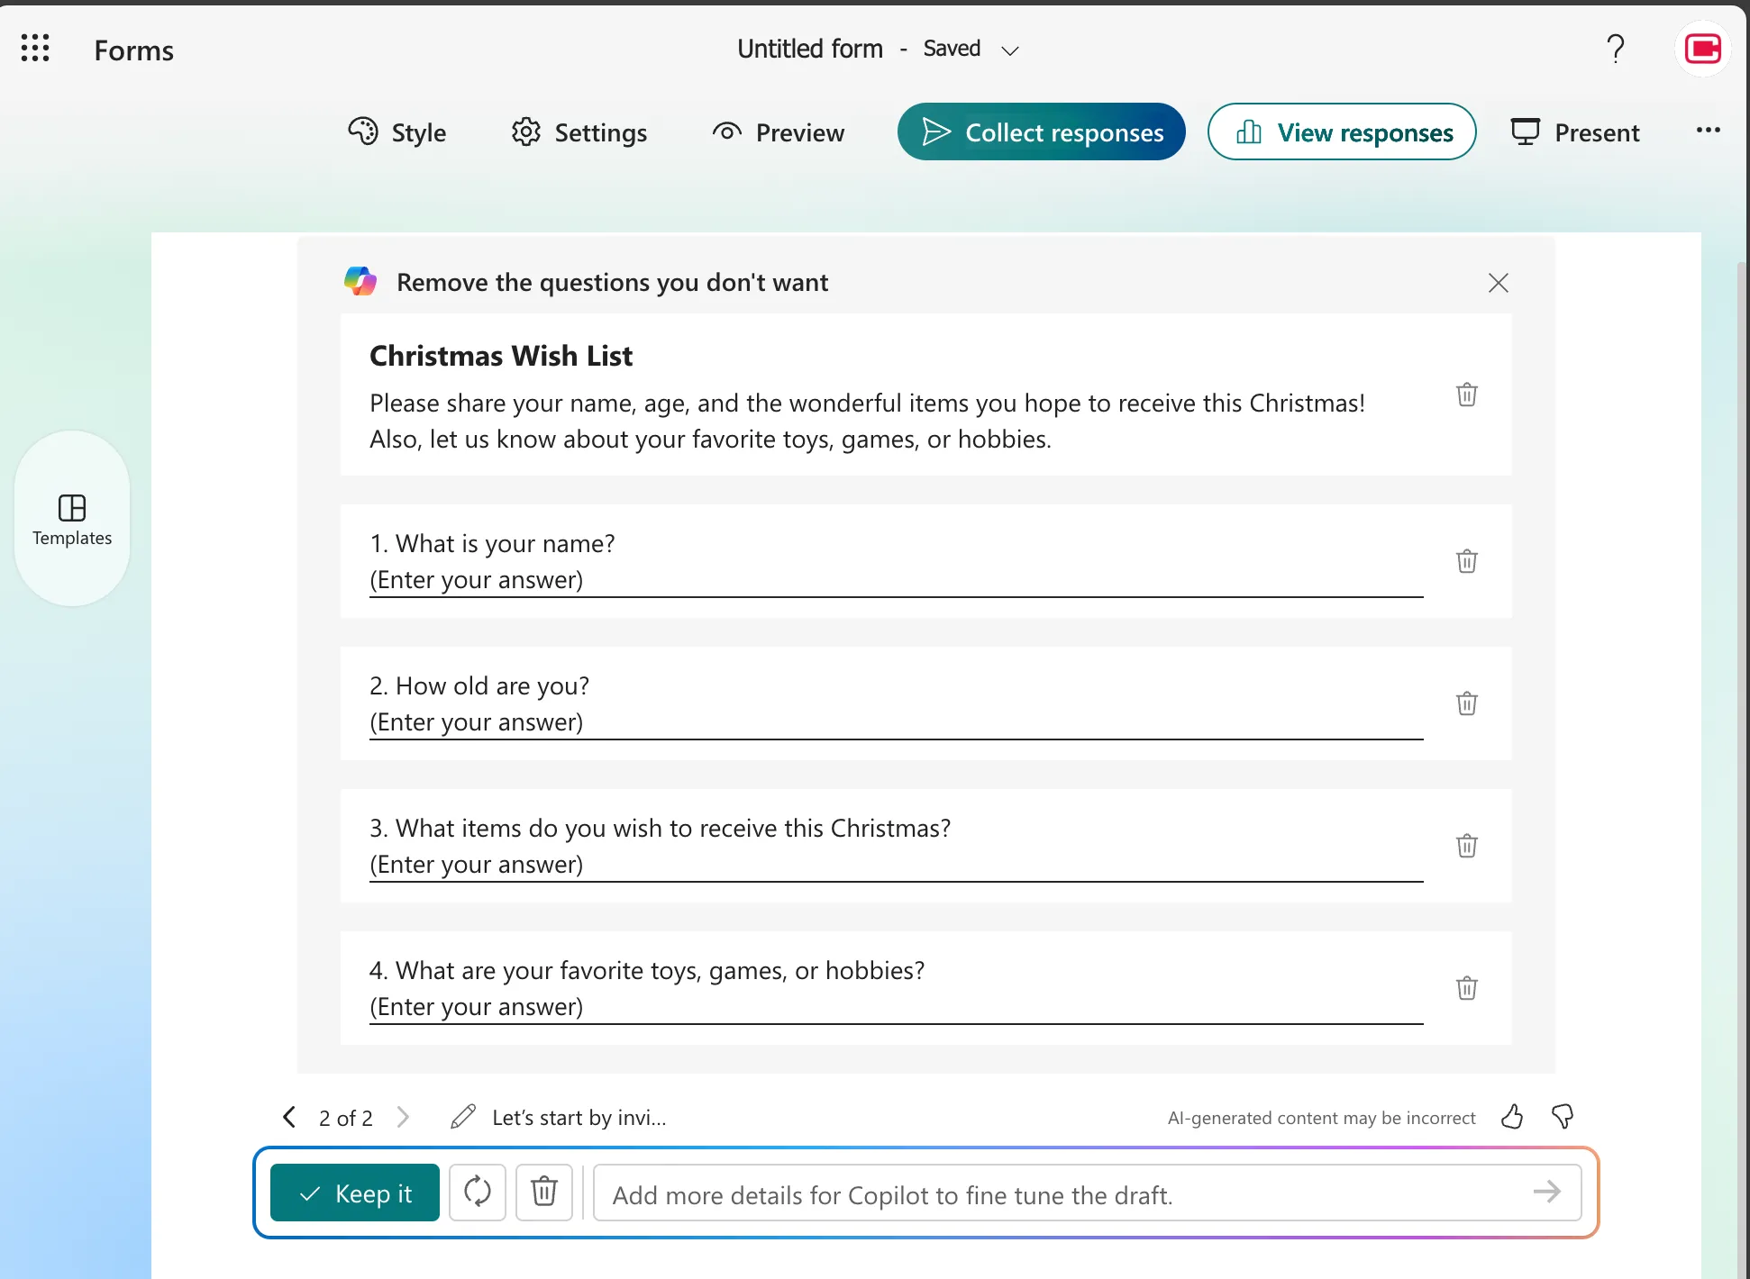The width and height of the screenshot is (1750, 1279).
Task: Open the account avatar menu
Action: (x=1701, y=48)
